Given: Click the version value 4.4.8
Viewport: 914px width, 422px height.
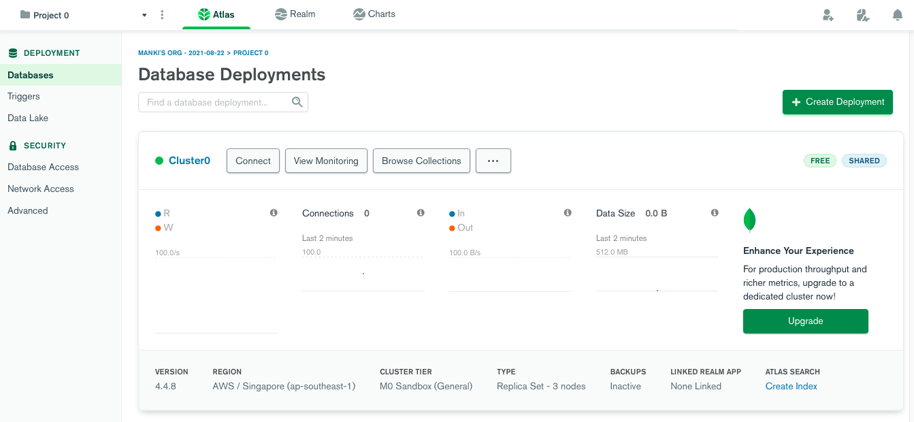Looking at the screenshot, I should tap(165, 386).
